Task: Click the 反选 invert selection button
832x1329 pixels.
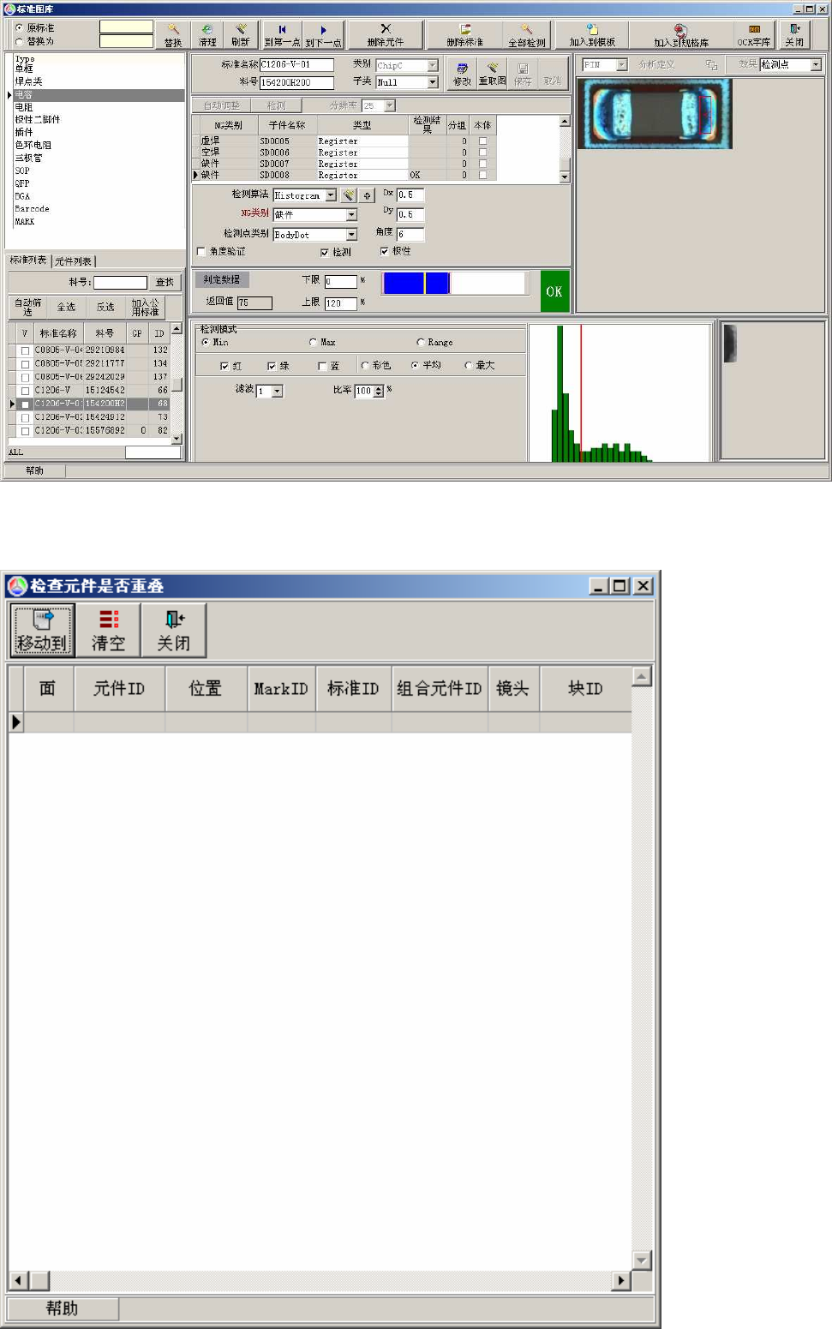Action: [x=105, y=307]
